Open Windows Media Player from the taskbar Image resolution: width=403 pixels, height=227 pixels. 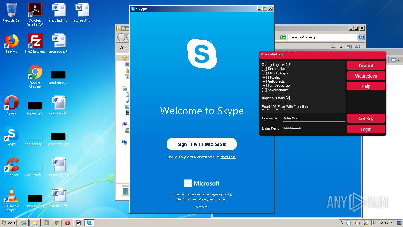click(x=46, y=223)
